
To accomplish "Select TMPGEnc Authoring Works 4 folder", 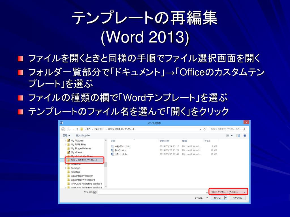I will (x=86, y=184).
